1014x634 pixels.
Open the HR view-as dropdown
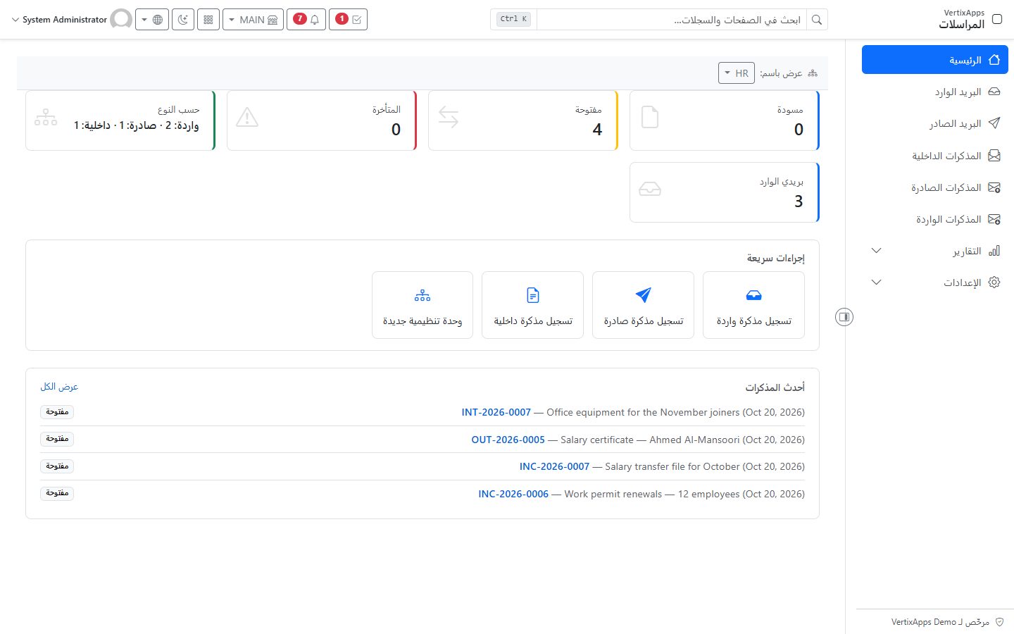pos(737,73)
